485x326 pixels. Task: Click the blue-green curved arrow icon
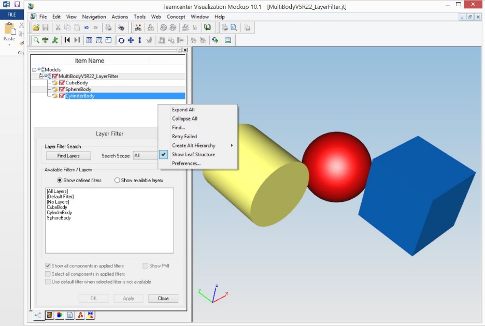click(x=215, y=40)
